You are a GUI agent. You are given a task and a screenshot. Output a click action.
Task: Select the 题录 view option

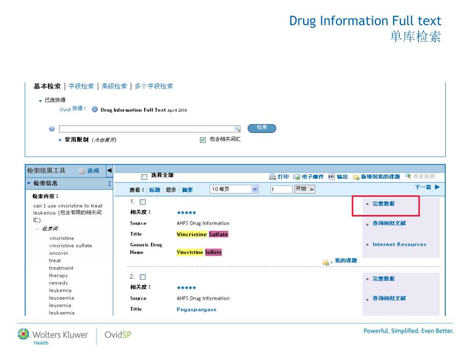171,190
